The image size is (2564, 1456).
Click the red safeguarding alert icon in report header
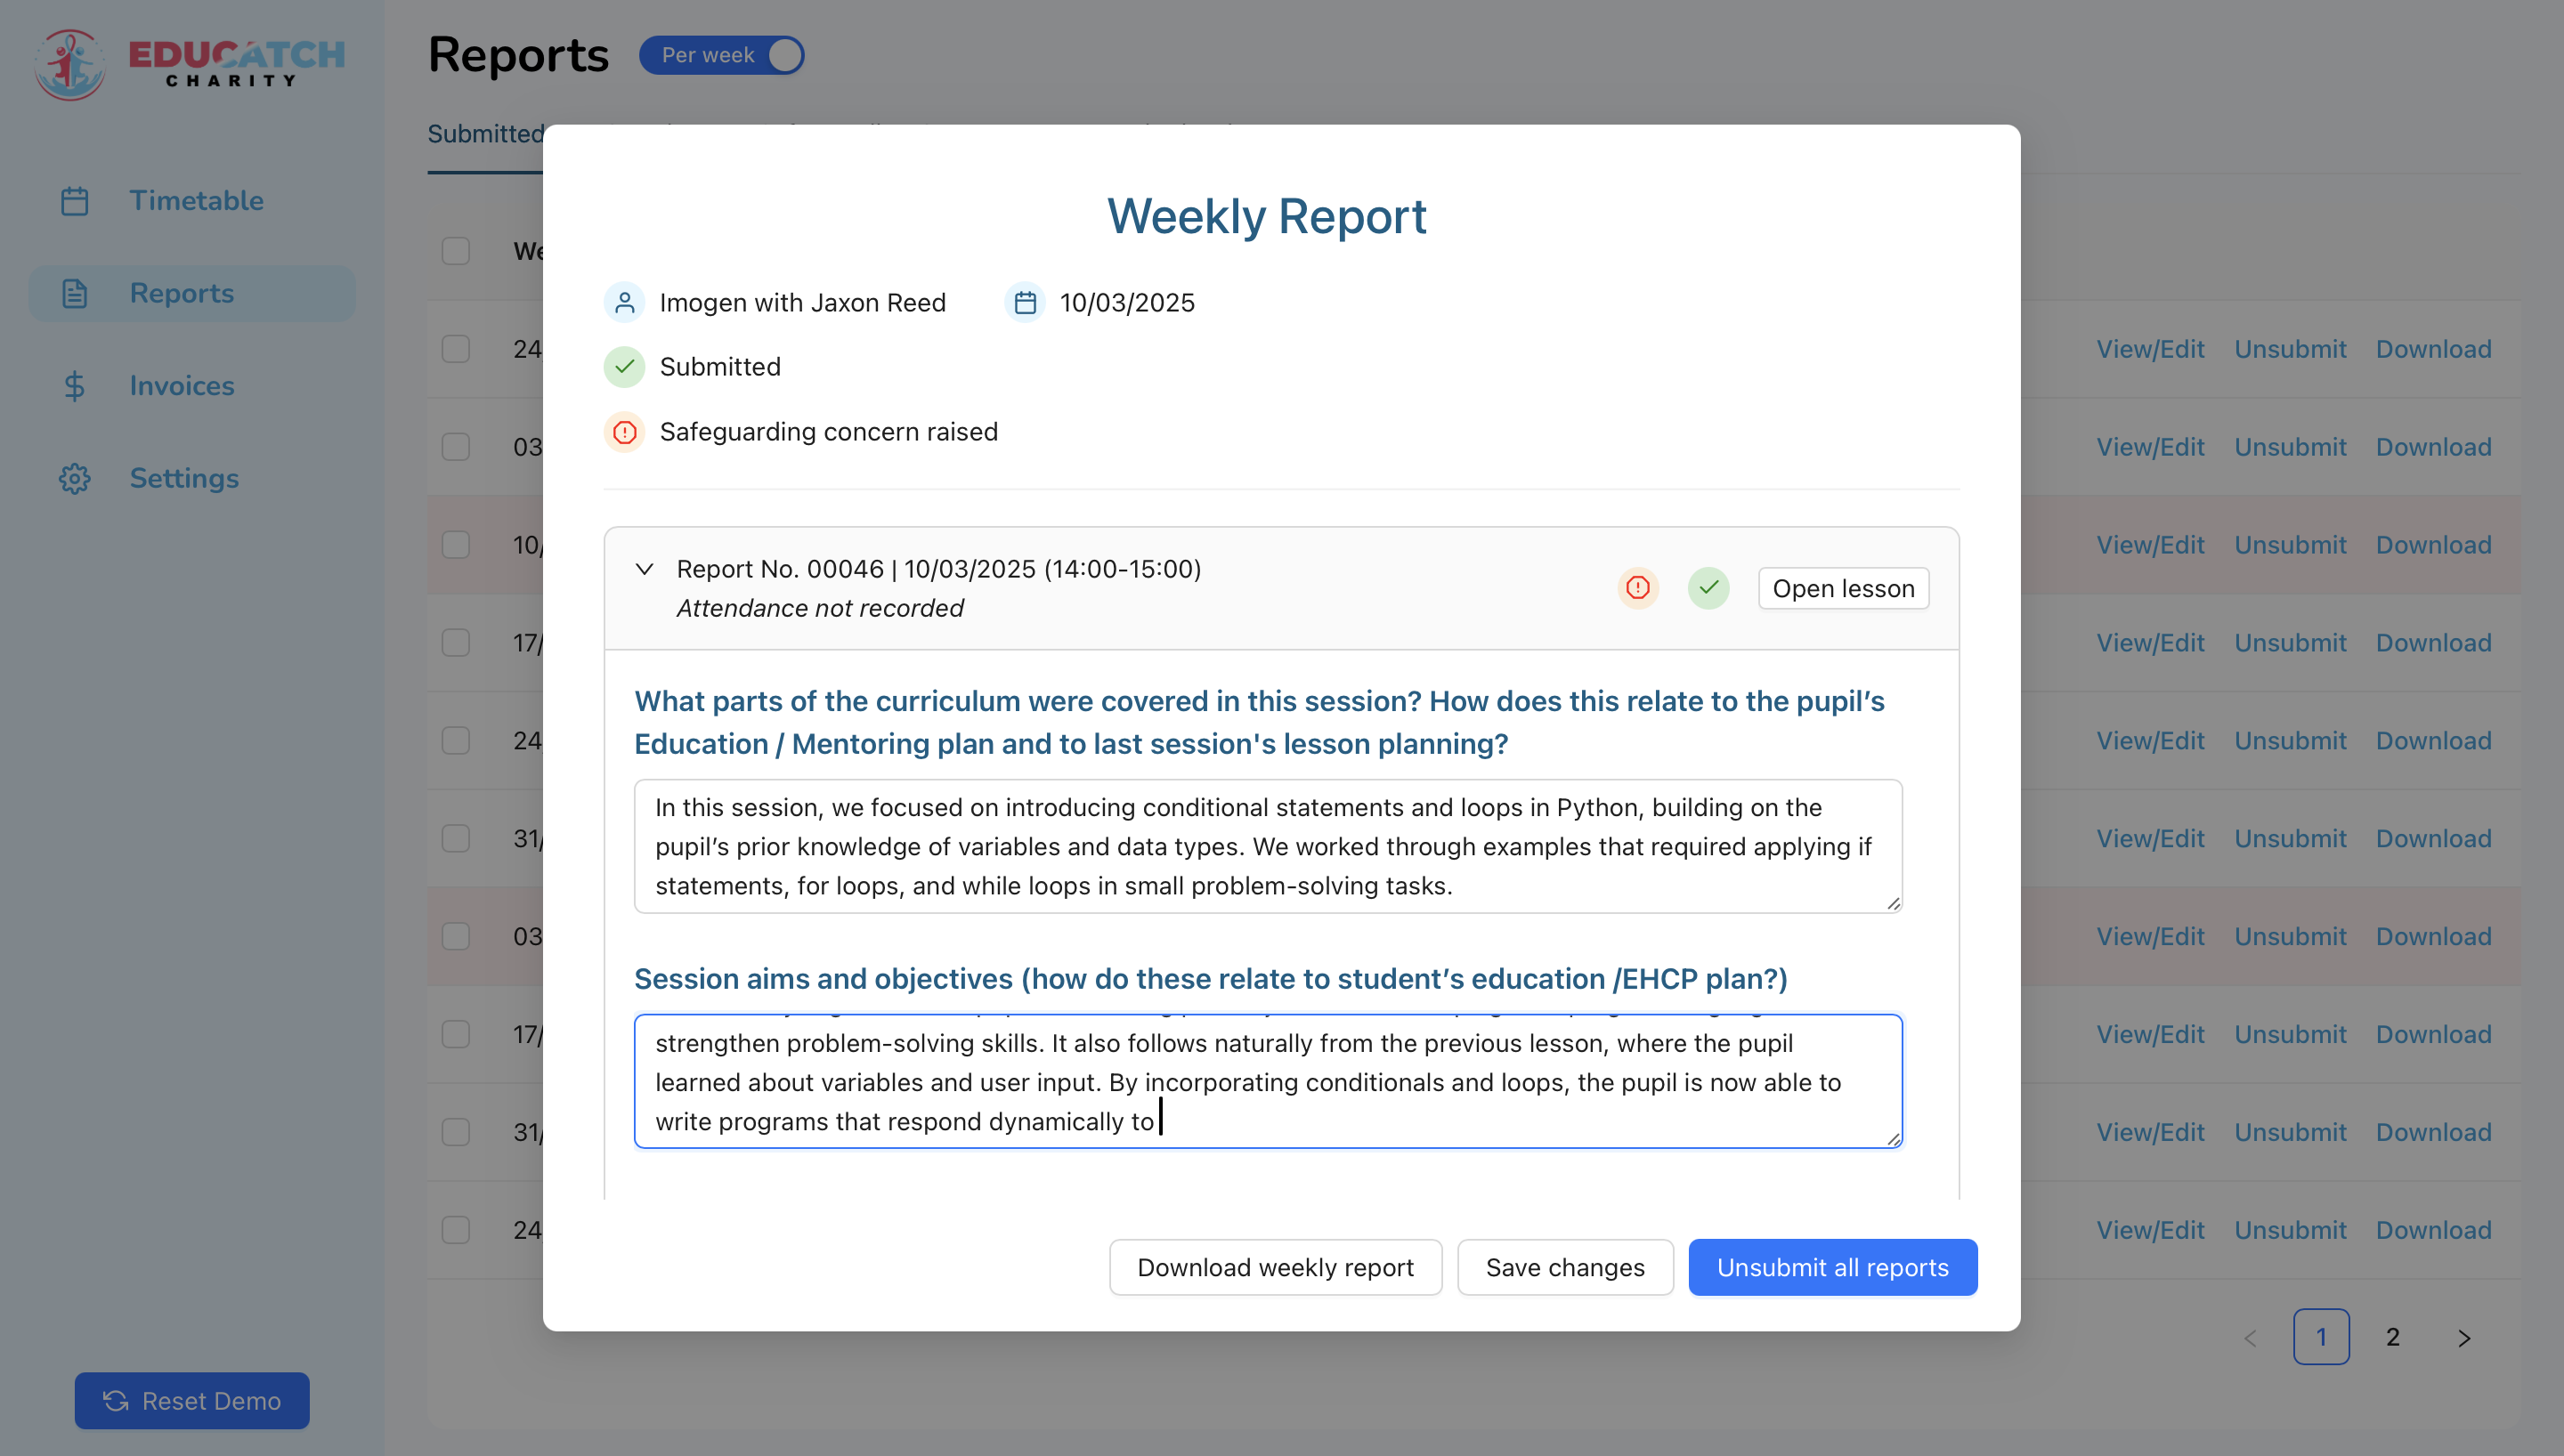(x=1637, y=588)
